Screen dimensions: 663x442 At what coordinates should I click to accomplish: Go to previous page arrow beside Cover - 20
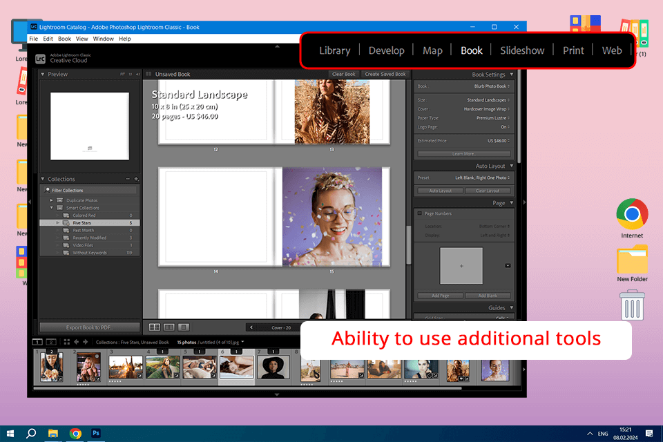tap(251, 327)
